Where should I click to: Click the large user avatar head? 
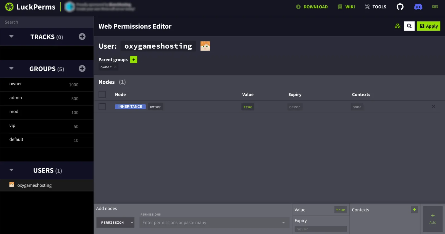pyautogui.click(x=205, y=46)
